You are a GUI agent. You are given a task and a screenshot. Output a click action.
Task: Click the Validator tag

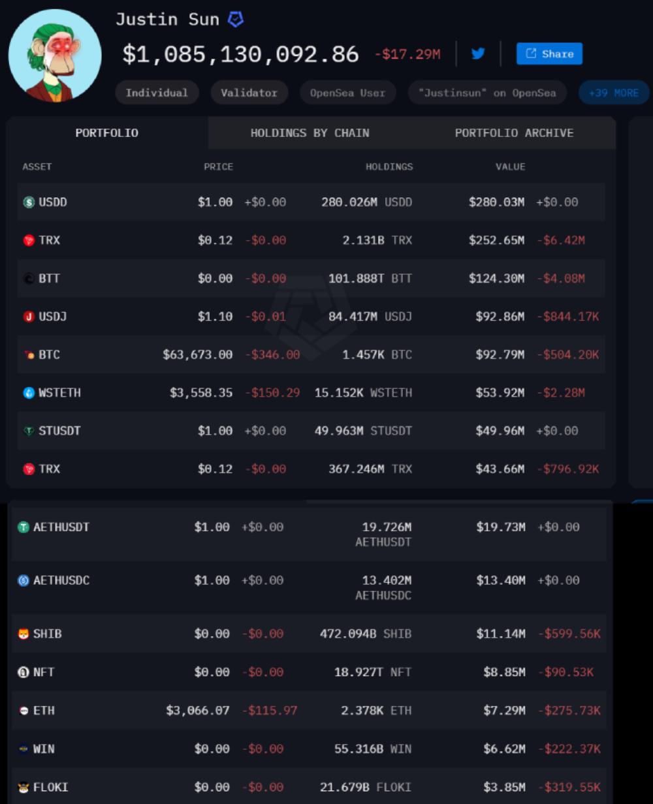pyautogui.click(x=249, y=93)
